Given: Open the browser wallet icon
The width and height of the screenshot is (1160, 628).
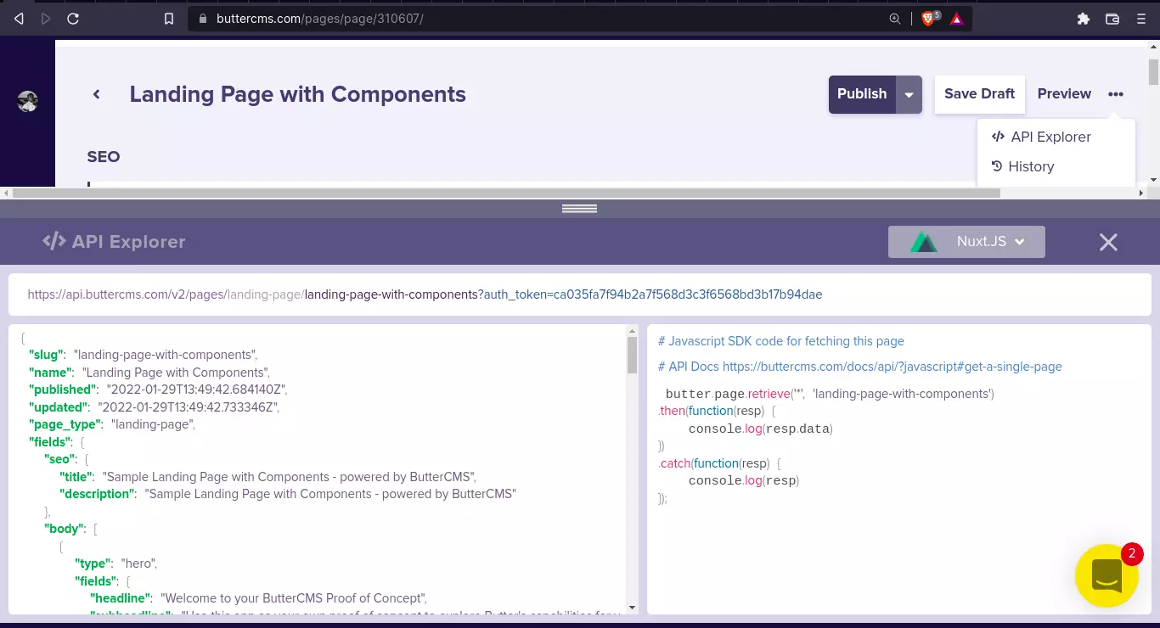Looking at the screenshot, I should pos(1112,19).
